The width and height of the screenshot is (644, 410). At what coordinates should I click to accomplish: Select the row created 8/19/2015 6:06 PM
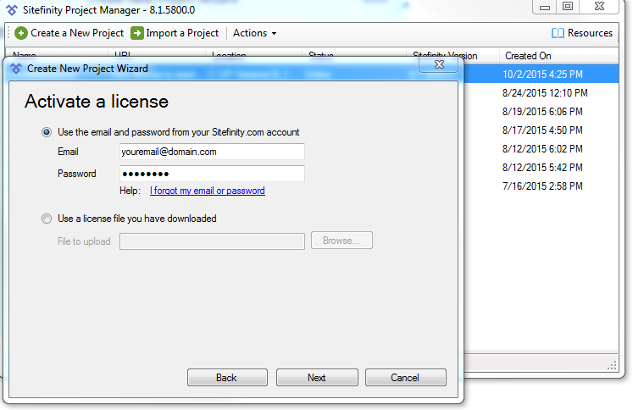tap(542, 112)
